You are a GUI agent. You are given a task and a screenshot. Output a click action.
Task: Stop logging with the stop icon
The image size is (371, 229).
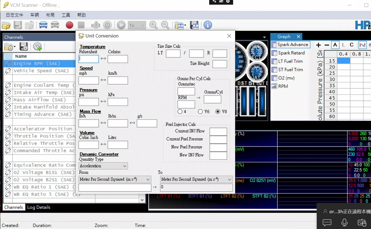click(x=81, y=25)
